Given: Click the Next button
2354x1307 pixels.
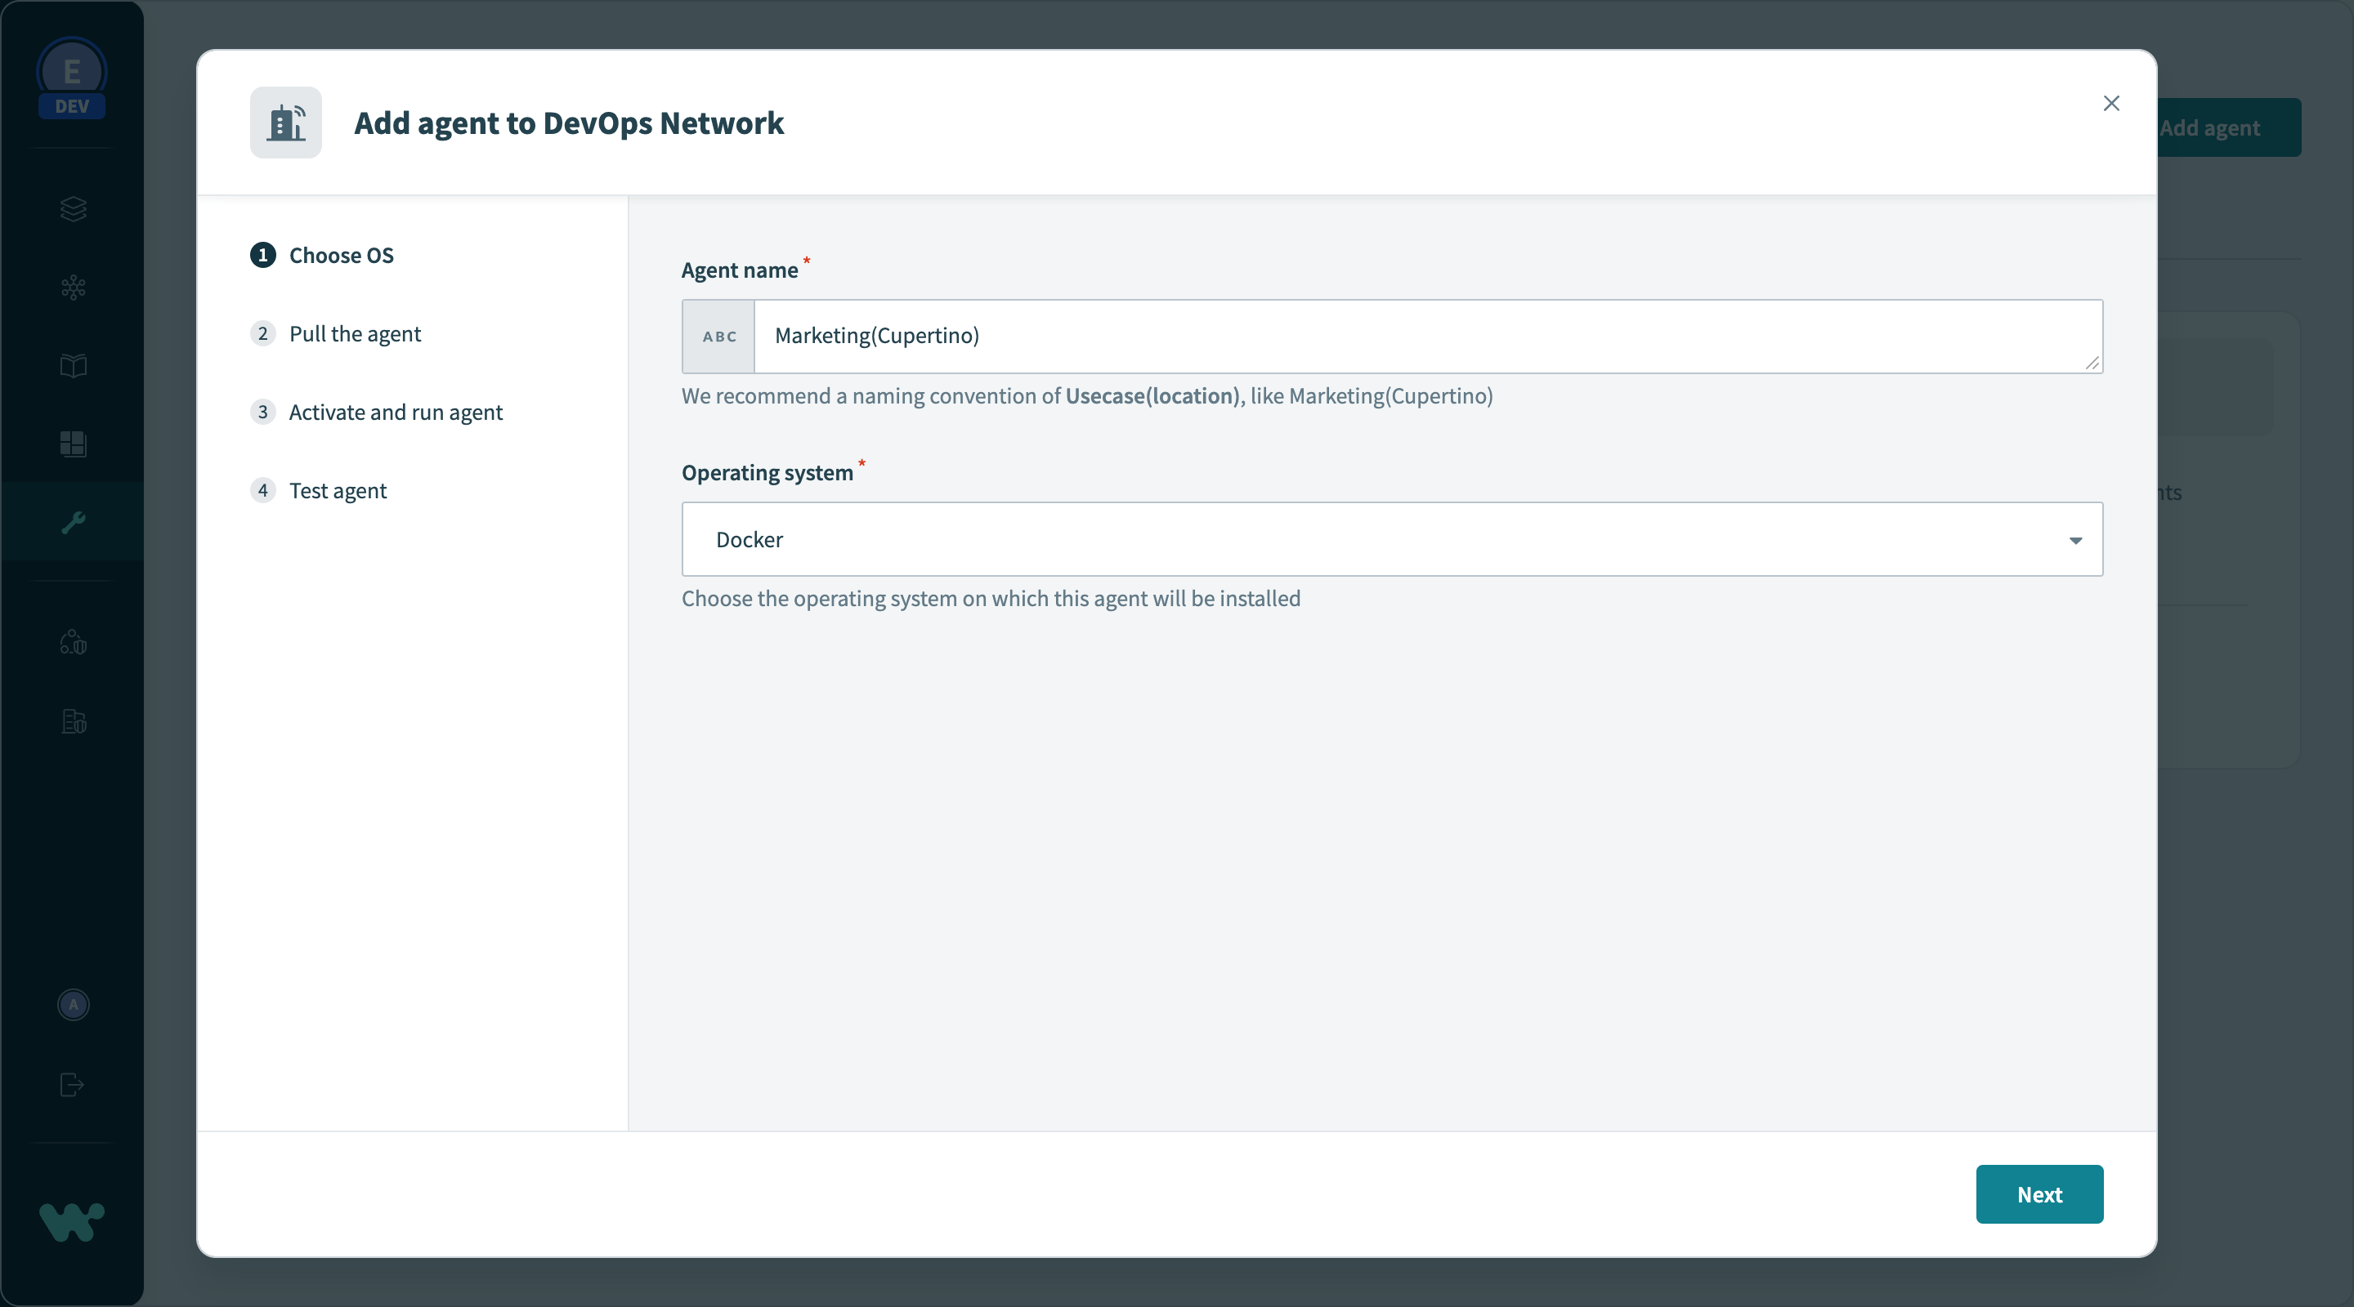Looking at the screenshot, I should 2038,1193.
